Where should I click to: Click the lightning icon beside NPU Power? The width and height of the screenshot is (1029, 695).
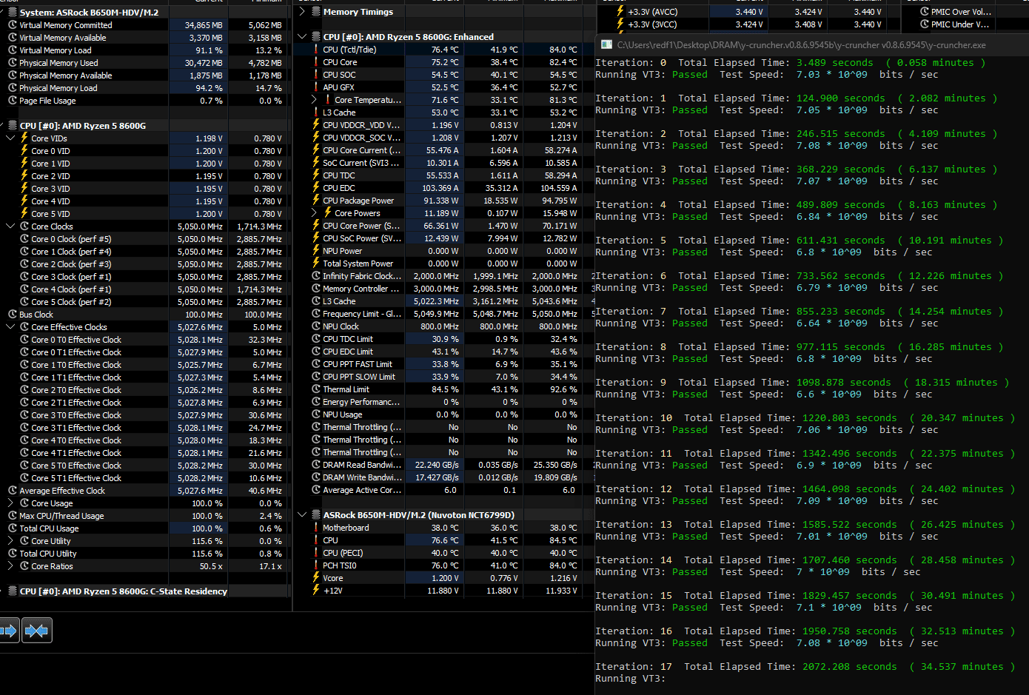point(316,251)
